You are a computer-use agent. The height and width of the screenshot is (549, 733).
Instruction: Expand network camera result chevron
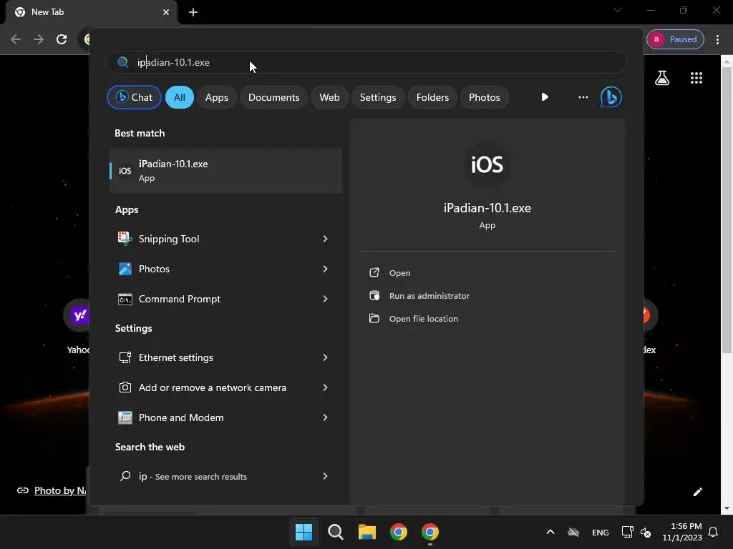(x=326, y=387)
